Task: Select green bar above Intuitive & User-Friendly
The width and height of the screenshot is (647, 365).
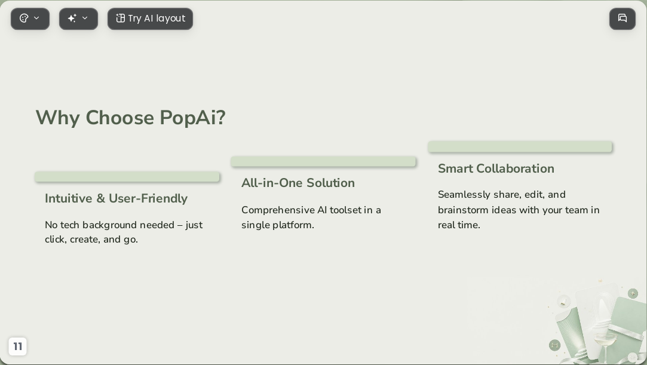Action: (x=127, y=176)
